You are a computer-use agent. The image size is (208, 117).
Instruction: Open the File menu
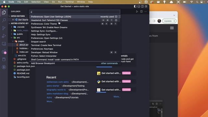19,2
